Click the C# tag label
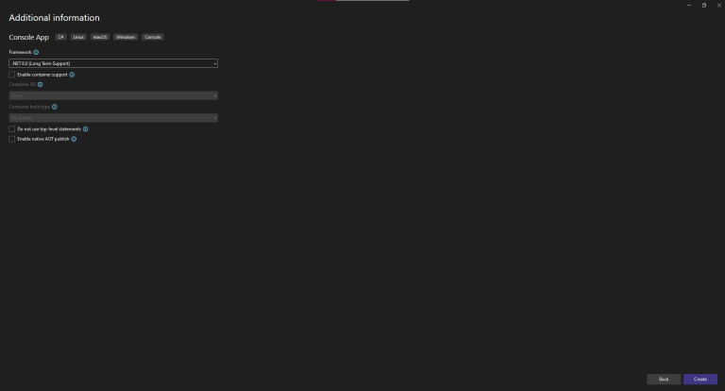 pyautogui.click(x=61, y=37)
